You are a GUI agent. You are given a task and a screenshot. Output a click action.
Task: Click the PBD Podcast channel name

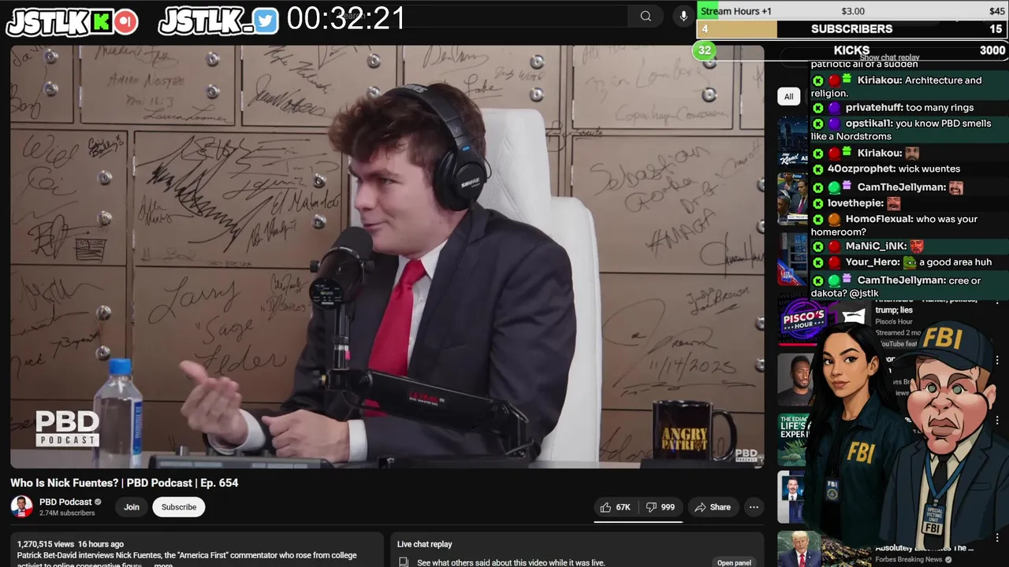[x=65, y=502]
